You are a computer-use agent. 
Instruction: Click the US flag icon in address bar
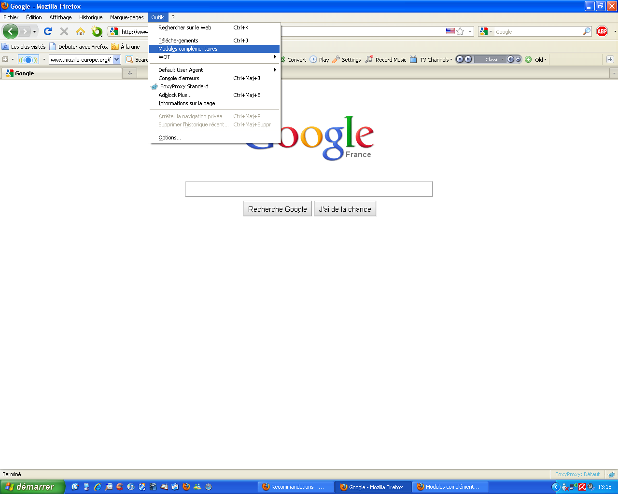click(450, 31)
